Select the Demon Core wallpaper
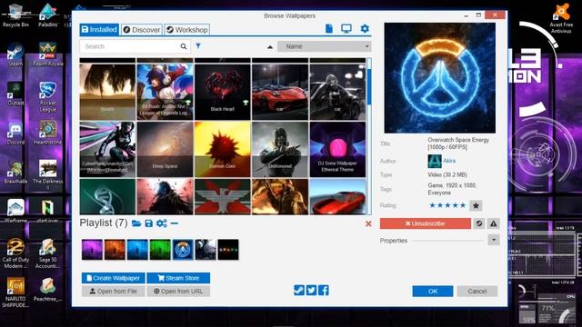This screenshot has height=327, width=582. pos(222,149)
